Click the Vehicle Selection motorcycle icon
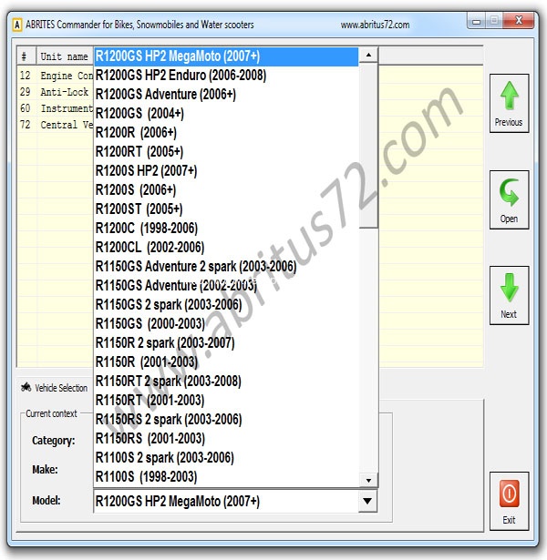The image size is (547, 560). coord(26,387)
